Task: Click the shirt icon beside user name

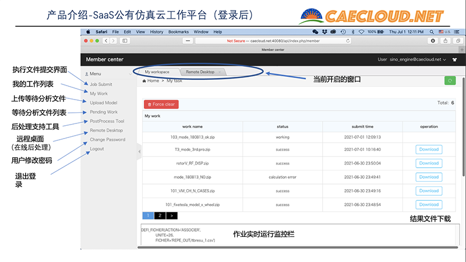Action: (454, 59)
